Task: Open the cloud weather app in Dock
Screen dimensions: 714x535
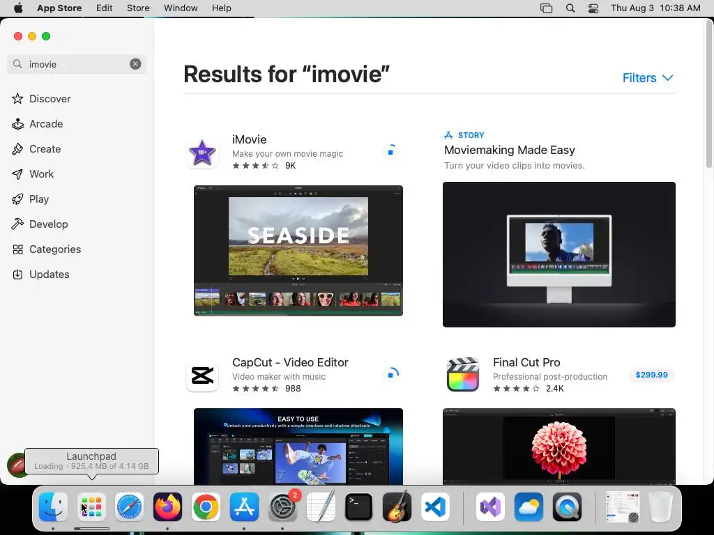Action: pos(529,507)
